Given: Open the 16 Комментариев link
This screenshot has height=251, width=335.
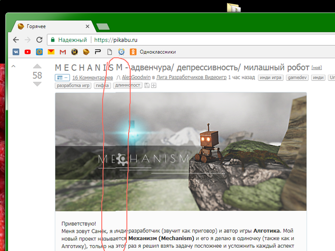Looking at the screenshot, I should coord(92,77).
